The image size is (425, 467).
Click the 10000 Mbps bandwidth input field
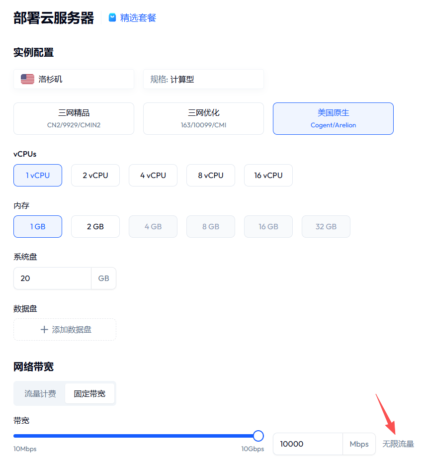(308, 444)
